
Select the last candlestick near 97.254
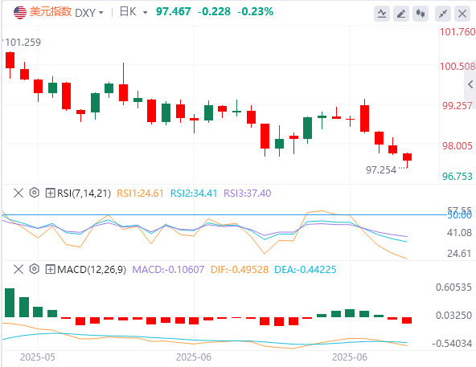407,160
